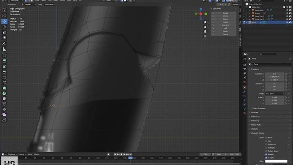Select the Annotate pencil tool
Screen dimensions: 293x165
click(x=4, y=44)
